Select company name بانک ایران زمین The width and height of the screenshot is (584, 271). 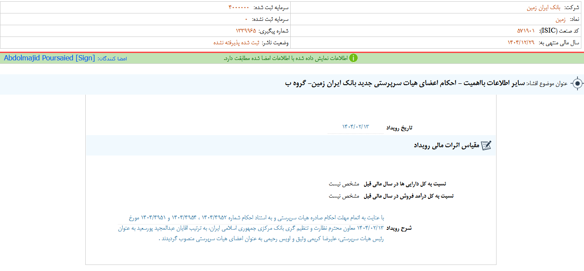[543, 7]
